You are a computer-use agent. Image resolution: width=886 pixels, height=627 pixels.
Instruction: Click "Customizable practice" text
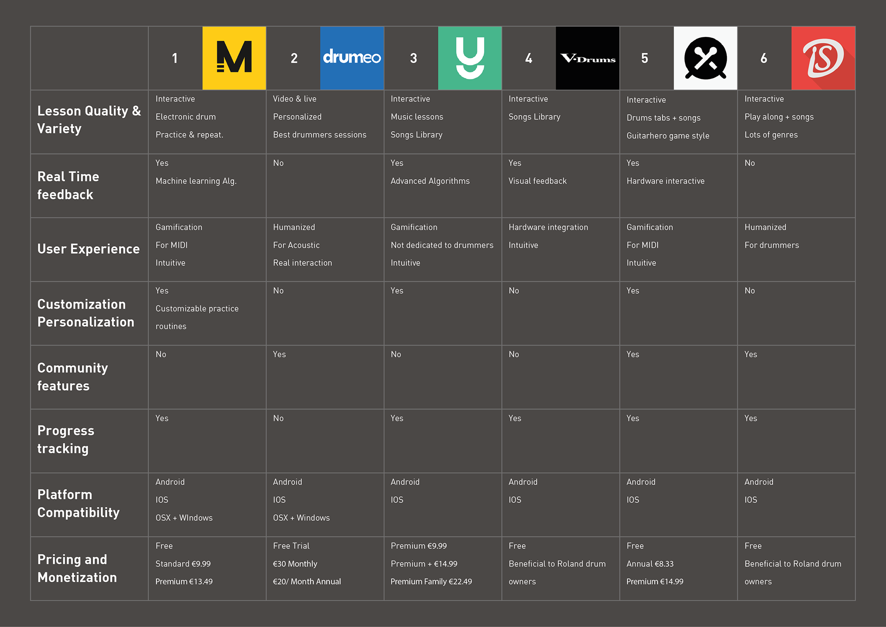coord(197,308)
